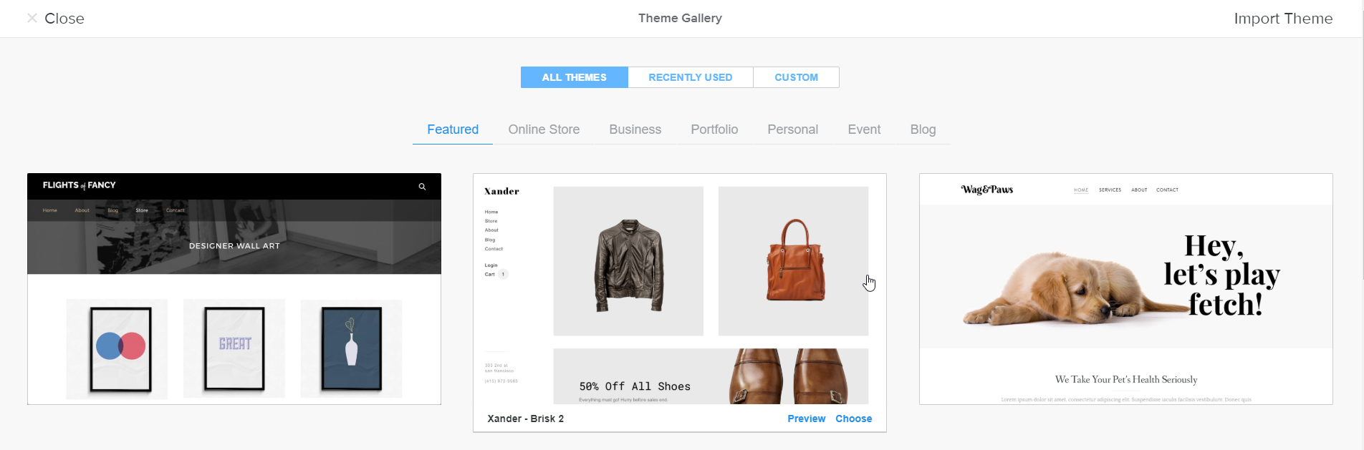Open the Portfolio category tab

[x=714, y=129]
